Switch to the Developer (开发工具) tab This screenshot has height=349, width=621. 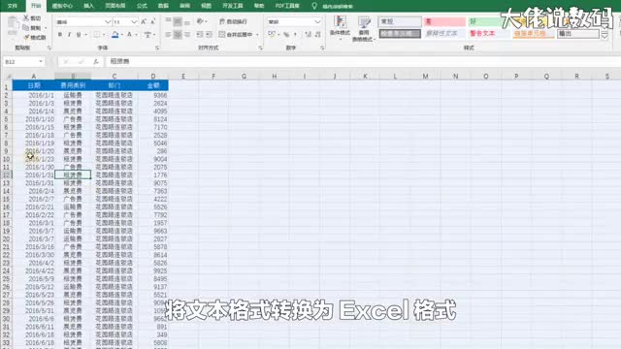[233, 6]
